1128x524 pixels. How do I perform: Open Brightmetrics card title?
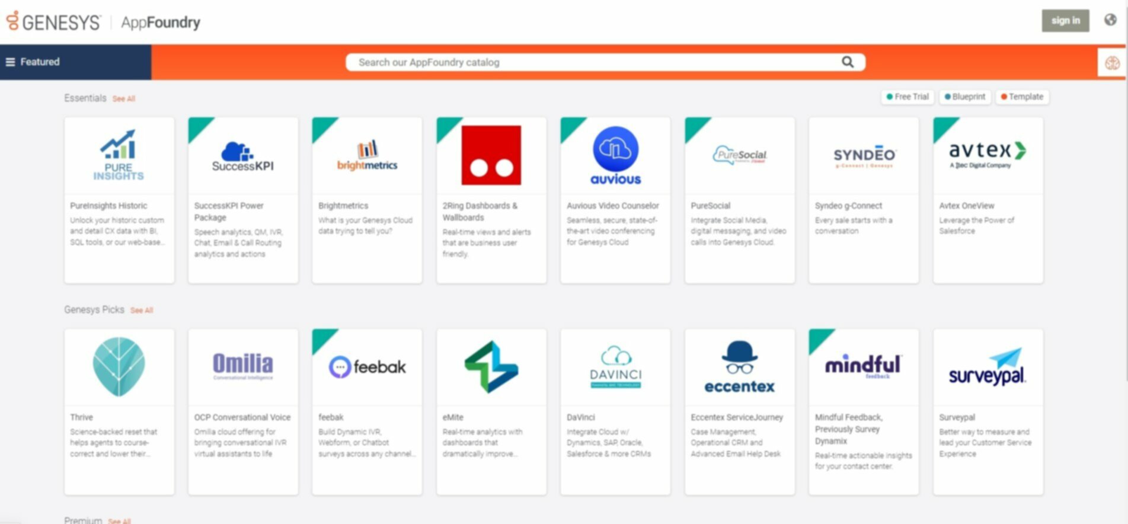coord(343,206)
